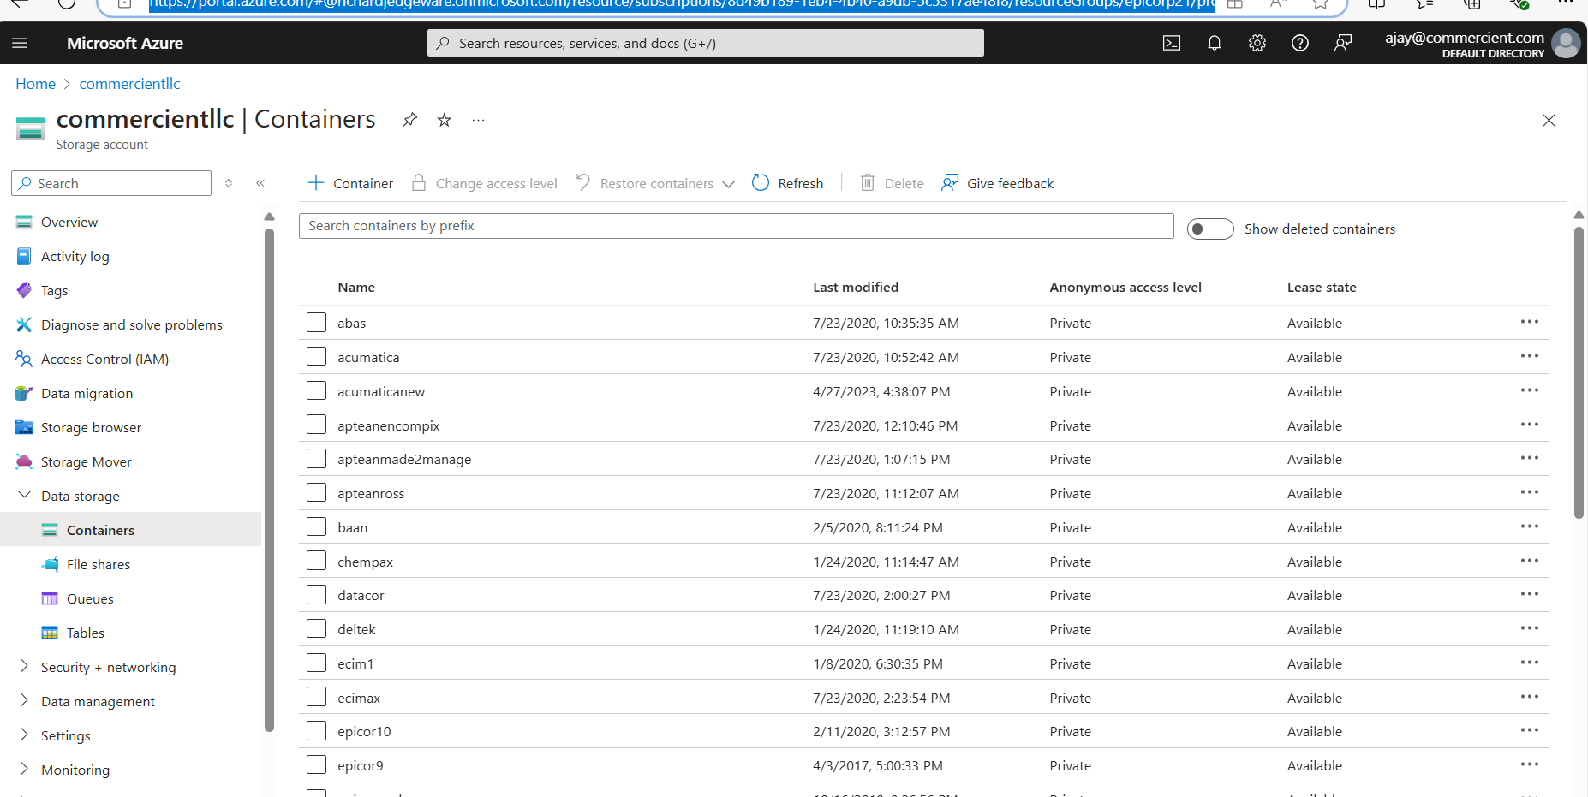Image resolution: width=1588 pixels, height=797 pixels.
Task: Open more options ellipsis beside title
Action: tap(479, 120)
